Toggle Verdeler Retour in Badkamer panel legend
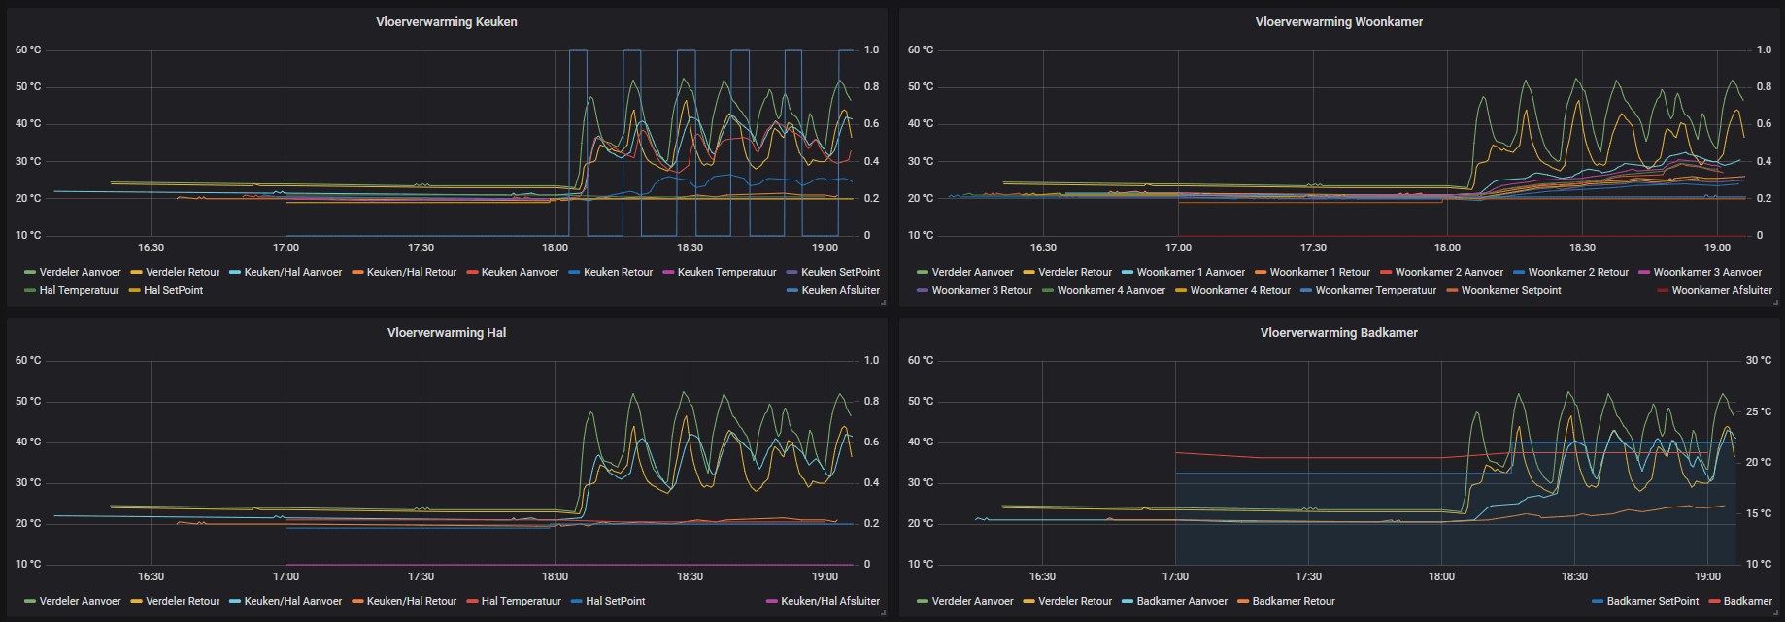The image size is (1785, 622). coord(1075,602)
